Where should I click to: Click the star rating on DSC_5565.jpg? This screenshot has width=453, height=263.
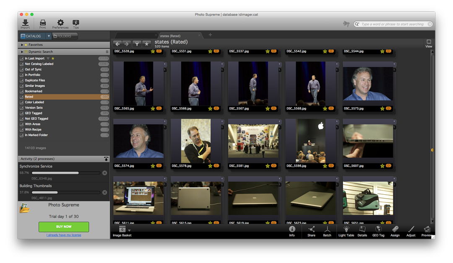click(x=153, y=109)
